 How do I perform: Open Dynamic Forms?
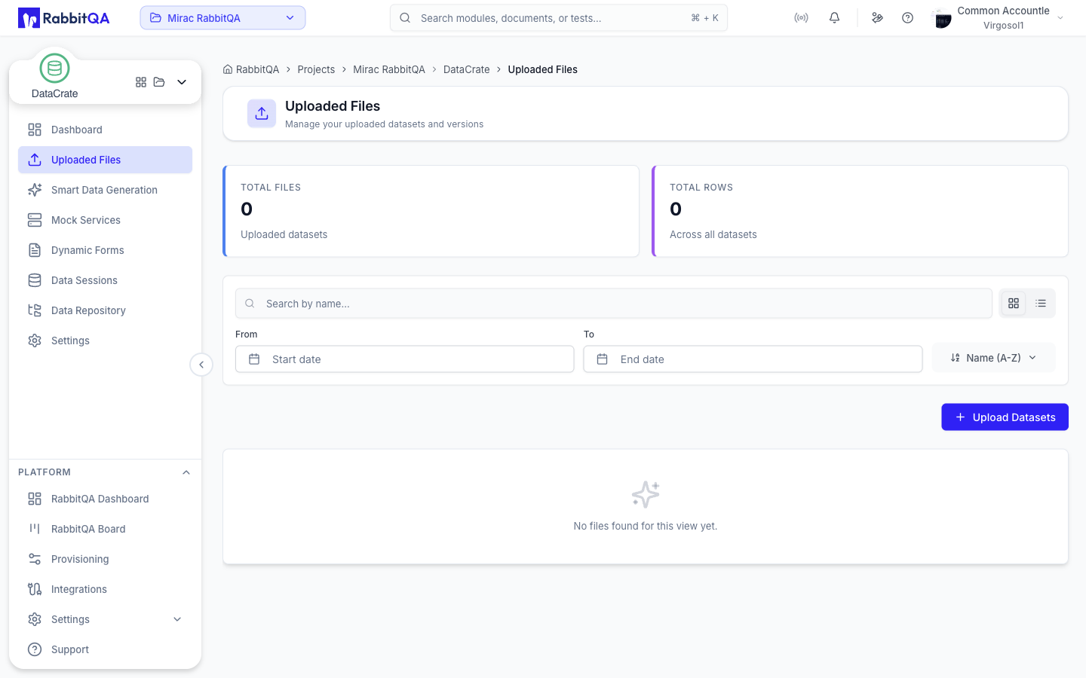click(x=105, y=250)
